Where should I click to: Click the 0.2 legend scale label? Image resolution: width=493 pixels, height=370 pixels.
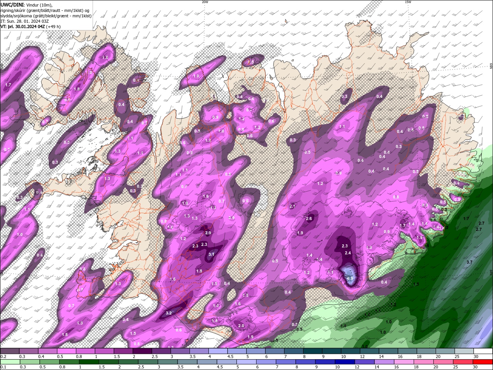pos(3,356)
